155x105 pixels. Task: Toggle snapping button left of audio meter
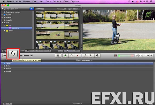[x=115, y=56]
